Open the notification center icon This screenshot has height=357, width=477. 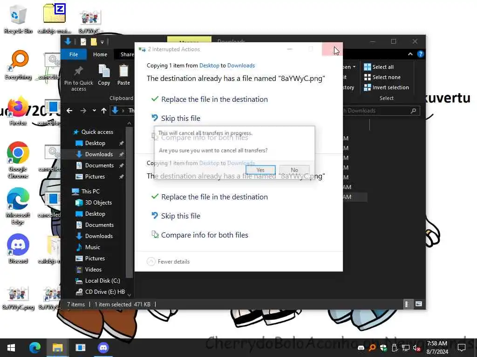pyautogui.click(x=462, y=348)
